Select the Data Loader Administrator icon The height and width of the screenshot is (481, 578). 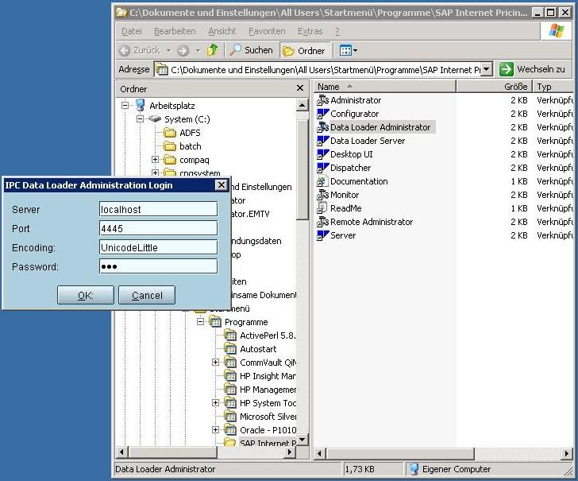(x=322, y=127)
